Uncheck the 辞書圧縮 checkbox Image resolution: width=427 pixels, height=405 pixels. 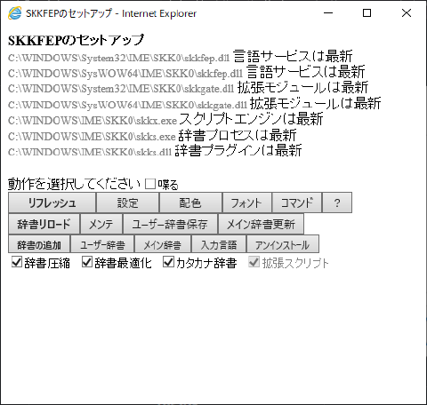[17, 262]
